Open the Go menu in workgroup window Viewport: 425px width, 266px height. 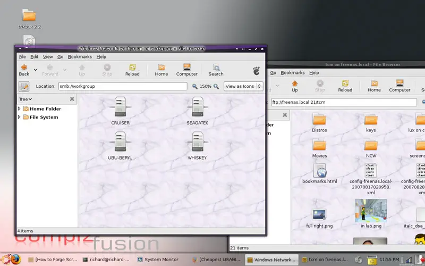(60, 57)
